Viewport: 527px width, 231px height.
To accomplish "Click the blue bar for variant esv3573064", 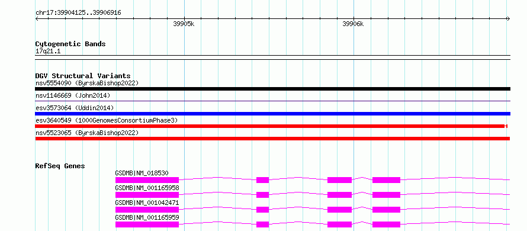I will click(272, 114).
